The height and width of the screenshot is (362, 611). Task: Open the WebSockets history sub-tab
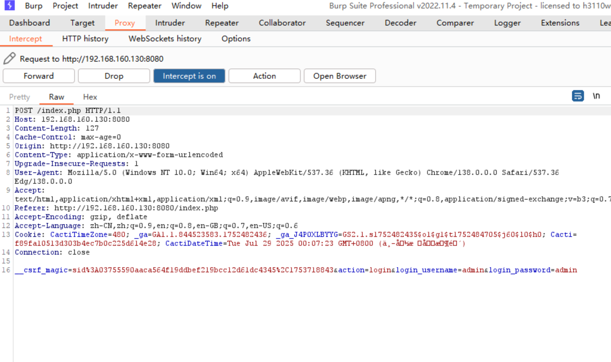pos(165,39)
